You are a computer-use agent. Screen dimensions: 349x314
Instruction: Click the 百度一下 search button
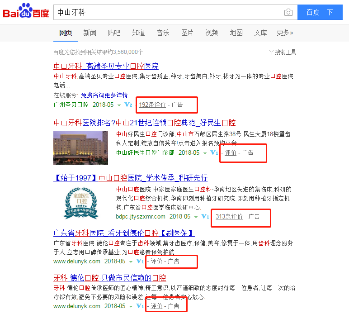[x=320, y=12]
